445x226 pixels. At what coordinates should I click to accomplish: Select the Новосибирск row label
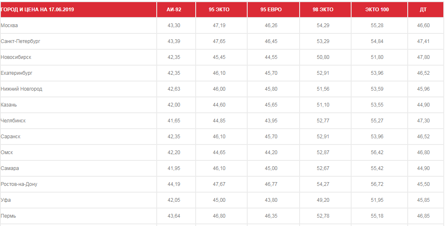16,57
